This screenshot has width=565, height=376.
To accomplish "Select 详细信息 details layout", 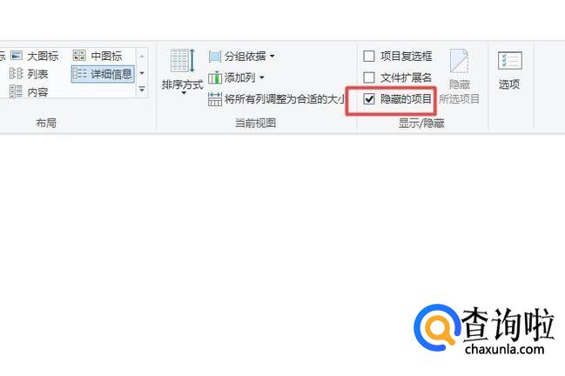I will [x=103, y=74].
